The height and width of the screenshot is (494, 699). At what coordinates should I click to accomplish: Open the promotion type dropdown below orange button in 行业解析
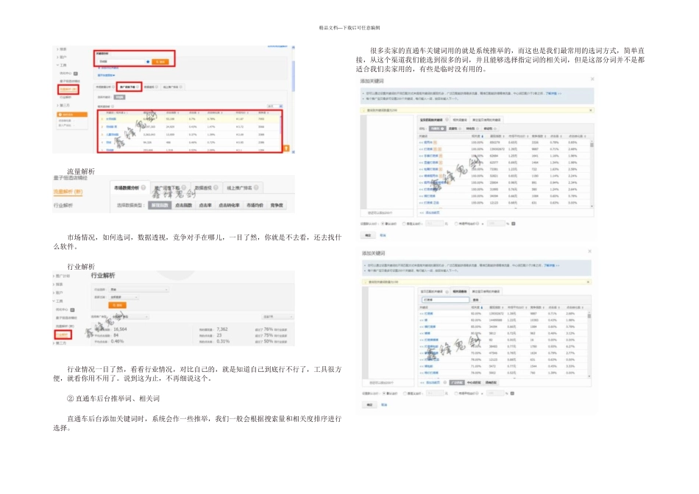(129, 317)
